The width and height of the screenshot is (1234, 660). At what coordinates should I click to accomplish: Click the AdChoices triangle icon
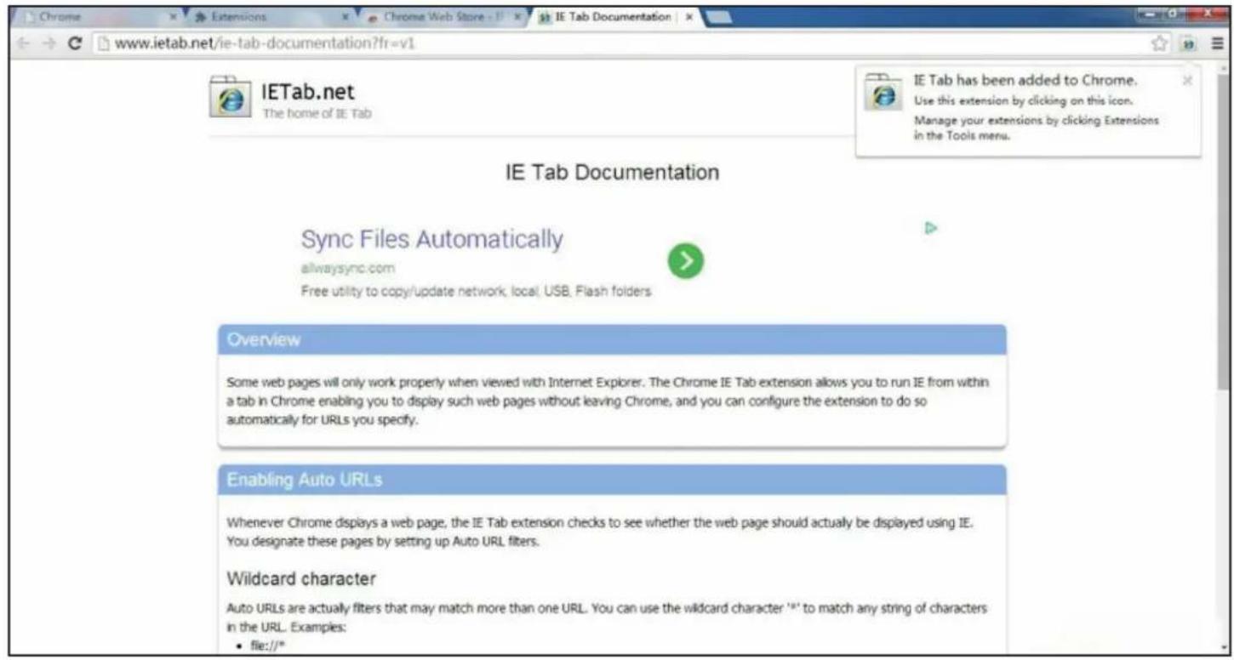(x=930, y=228)
